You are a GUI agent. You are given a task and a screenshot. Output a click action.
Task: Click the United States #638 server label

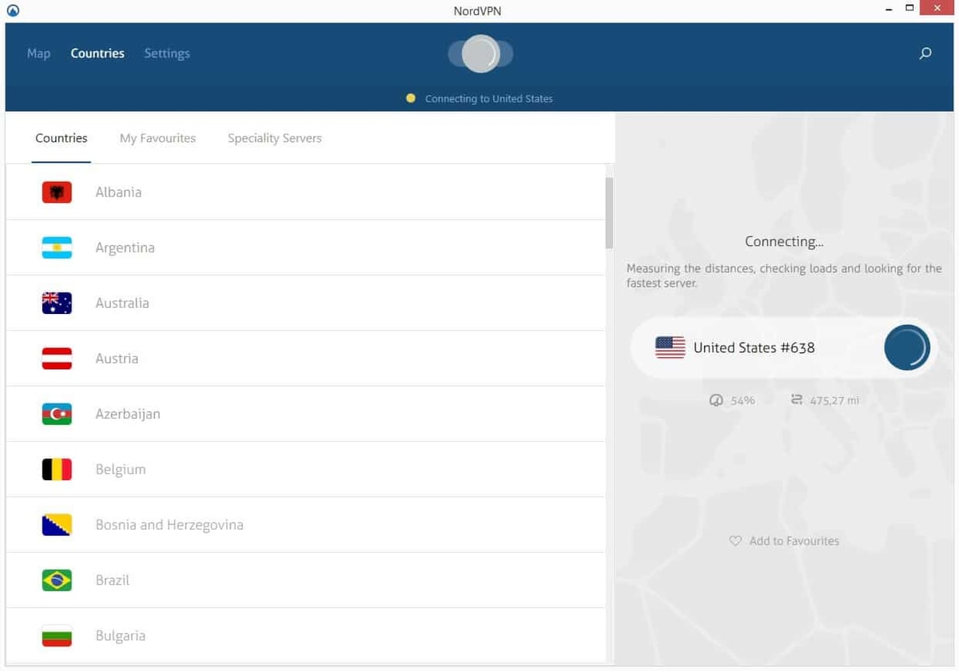click(x=754, y=347)
